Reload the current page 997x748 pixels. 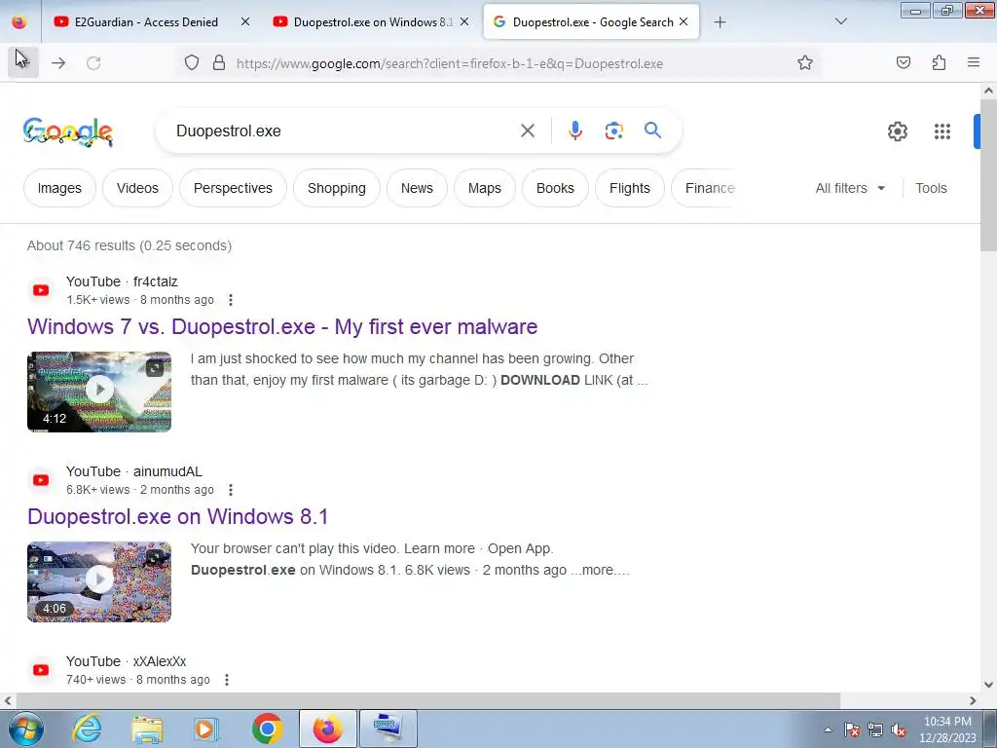[93, 63]
